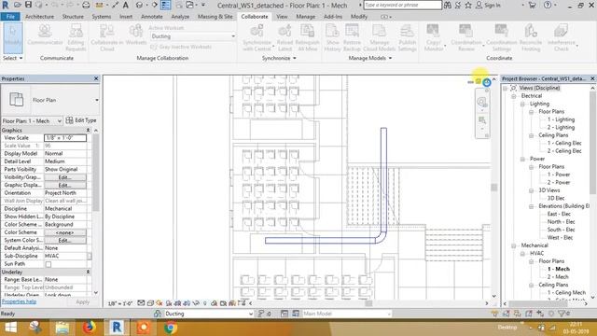This screenshot has height=336, width=597.
Task: Click the Windows Start button
Action: [10, 328]
